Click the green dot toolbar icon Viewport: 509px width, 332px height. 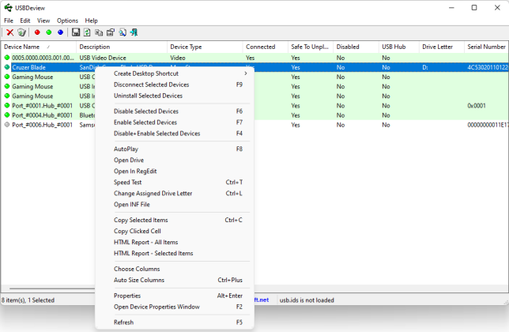pyautogui.click(x=48, y=32)
